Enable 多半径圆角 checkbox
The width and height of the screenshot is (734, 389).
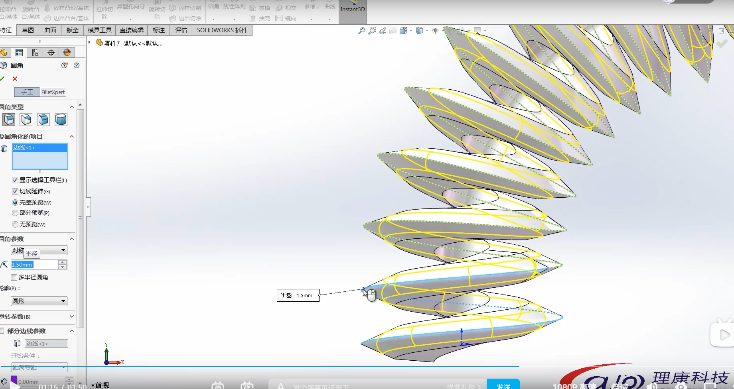[x=14, y=277]
